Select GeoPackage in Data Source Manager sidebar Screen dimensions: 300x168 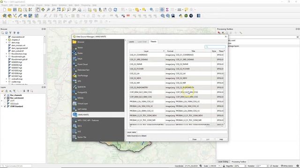(x=98, y=76)
